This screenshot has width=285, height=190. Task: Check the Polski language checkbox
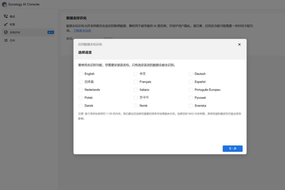81,98
